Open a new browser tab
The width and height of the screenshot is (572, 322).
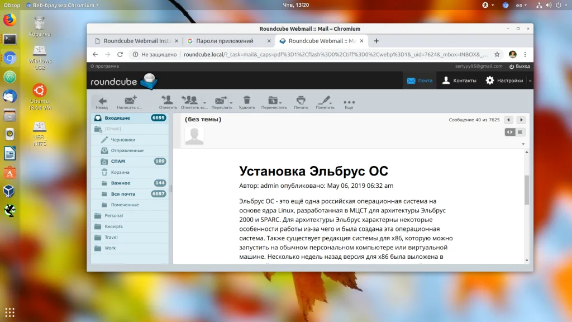coord(376,41)
